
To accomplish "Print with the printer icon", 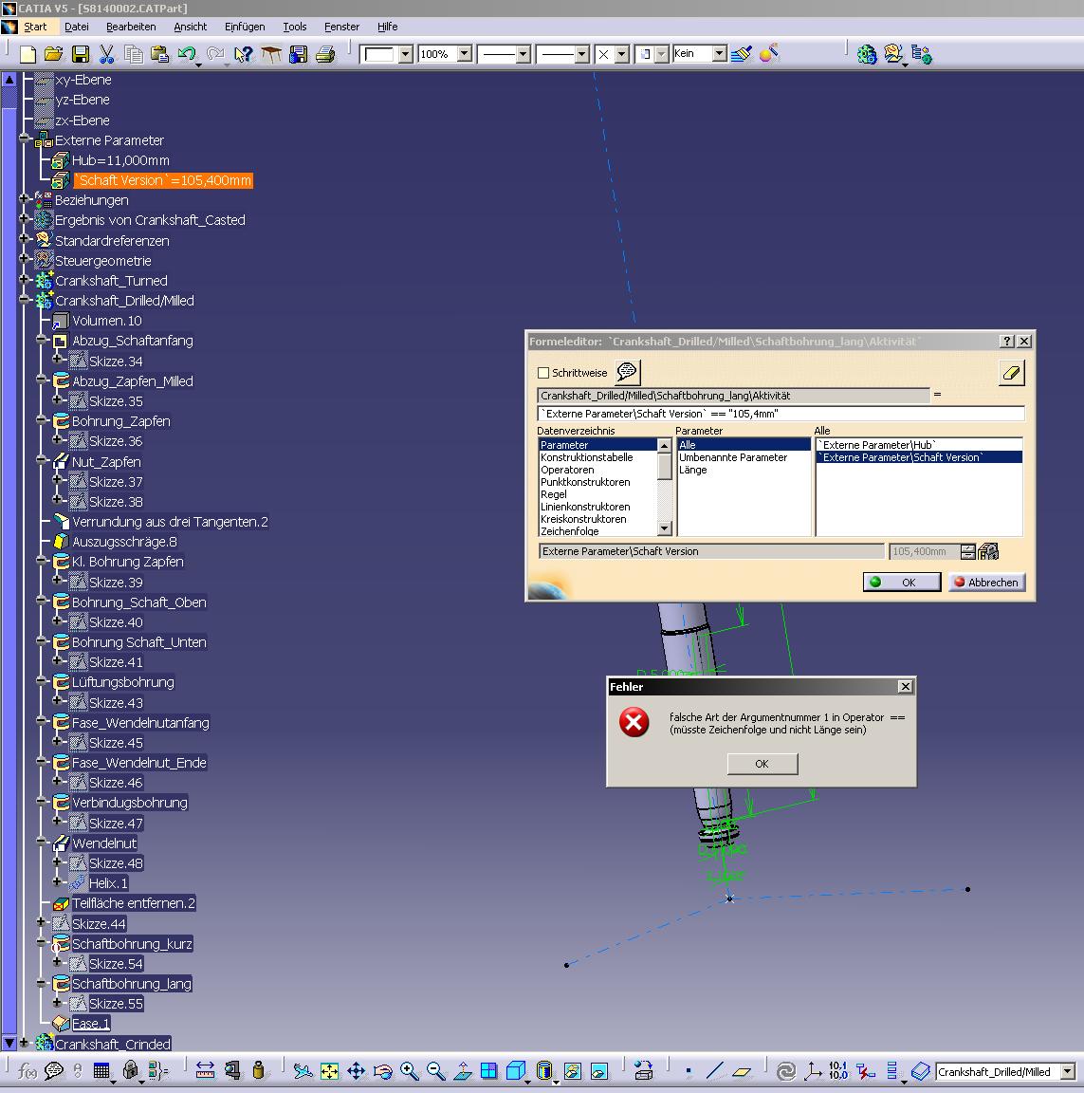I will pos(325,54).
